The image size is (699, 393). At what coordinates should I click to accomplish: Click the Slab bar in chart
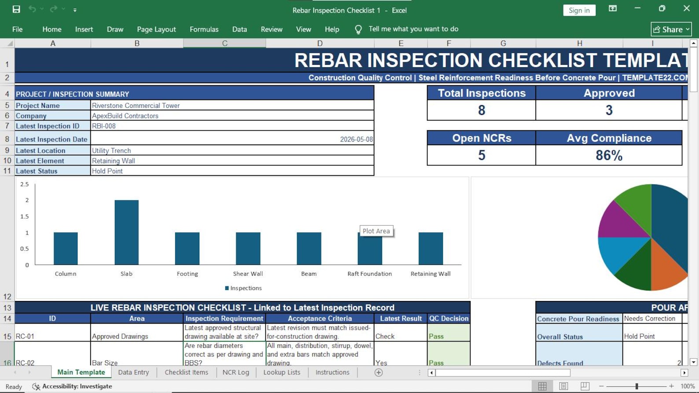click(x=126, y=232)
